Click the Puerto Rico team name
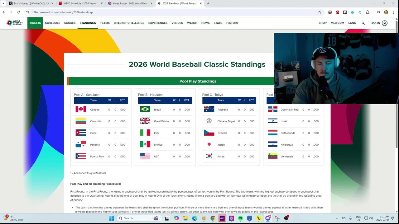The height and width of the screenshot is (224, 399). click(x=97, y=156)
